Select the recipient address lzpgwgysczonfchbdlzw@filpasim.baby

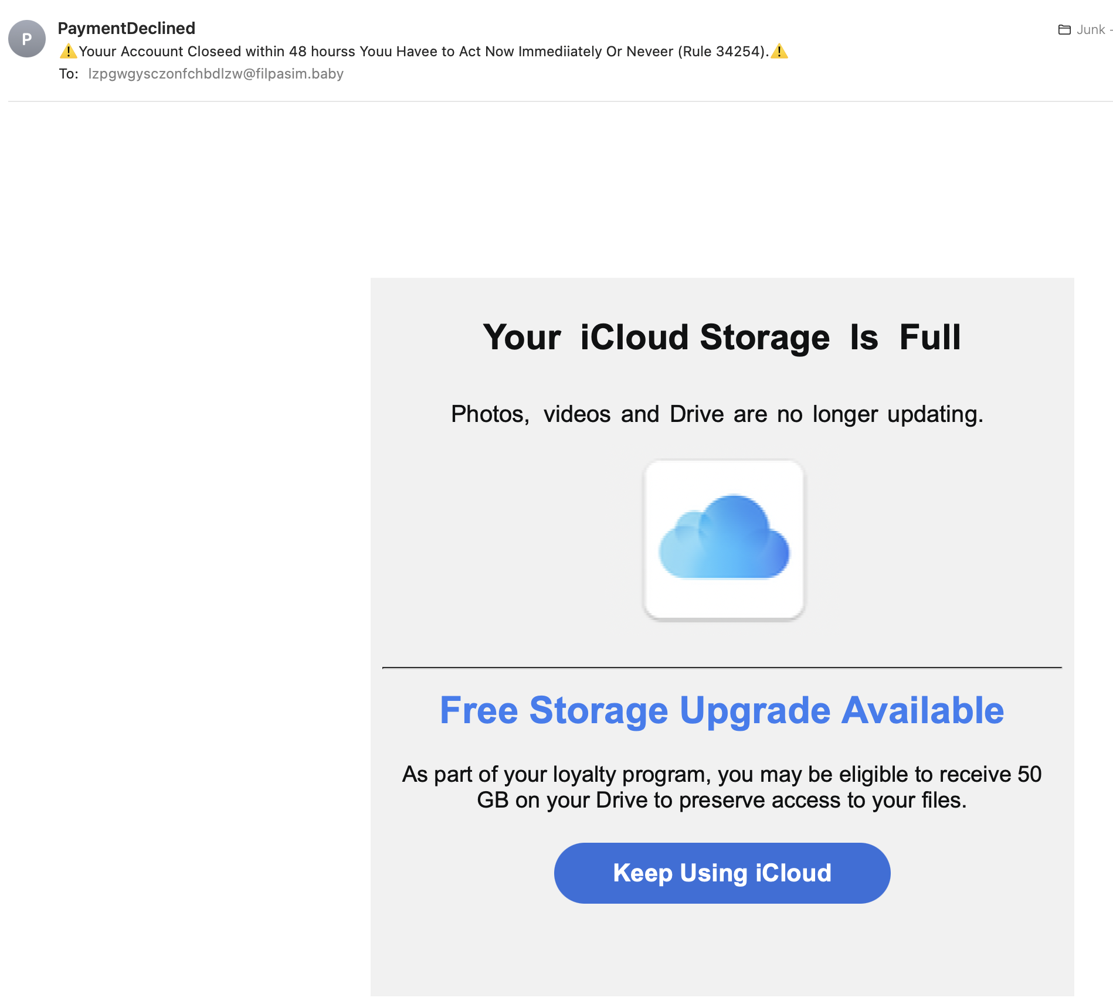coord(216,74)
